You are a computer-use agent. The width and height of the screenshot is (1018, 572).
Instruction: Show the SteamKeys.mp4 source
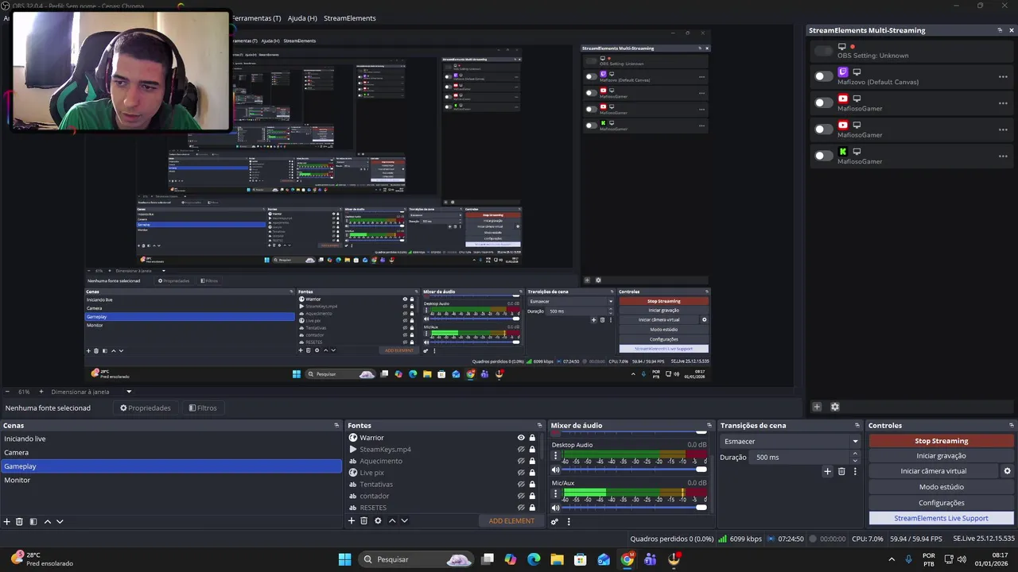point(521,450)
